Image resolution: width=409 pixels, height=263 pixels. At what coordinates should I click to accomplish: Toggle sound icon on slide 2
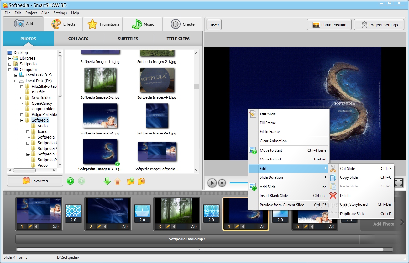click(x=105, y=226)
